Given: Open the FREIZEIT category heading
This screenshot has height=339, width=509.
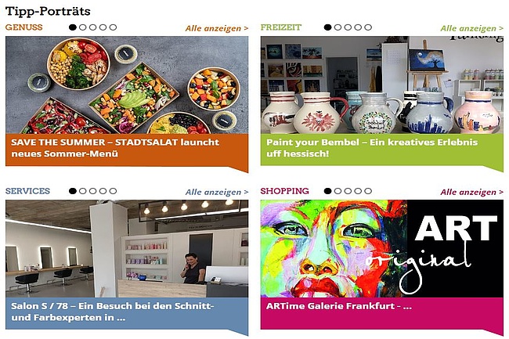Looking at the screenshot, I should click(281, 27).
